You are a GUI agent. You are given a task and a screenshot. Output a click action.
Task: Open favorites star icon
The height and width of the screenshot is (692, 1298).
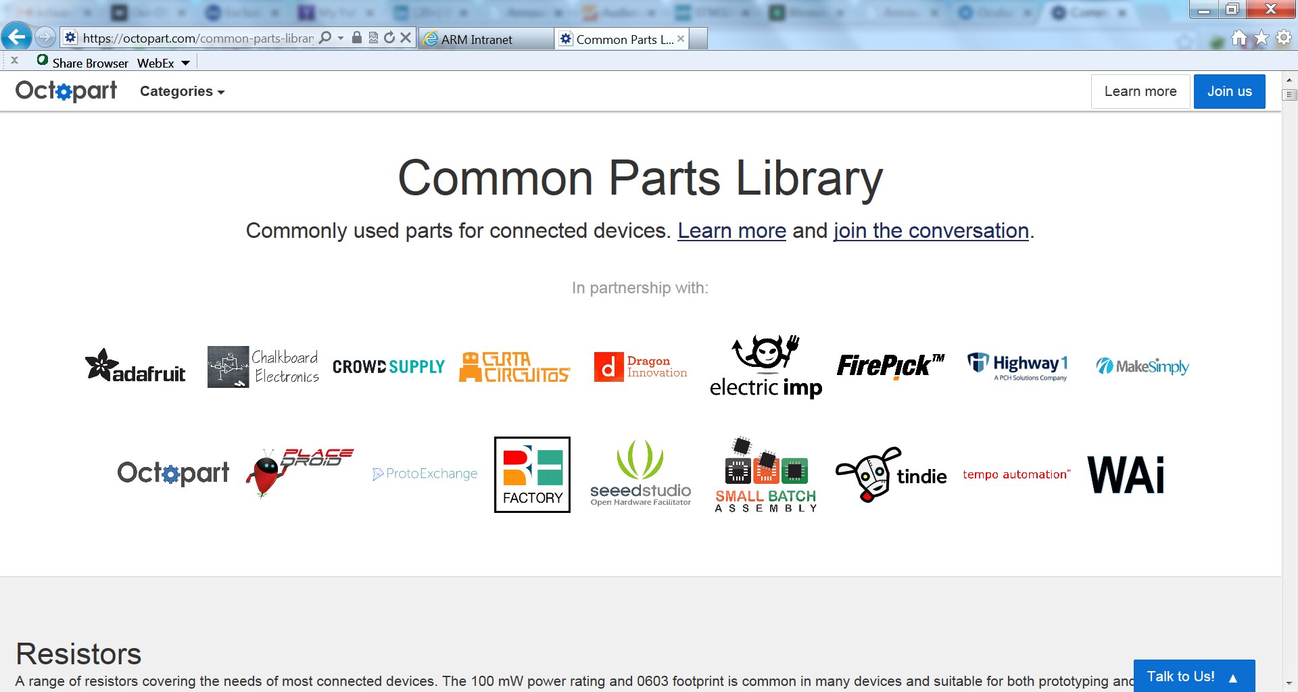click(x=1261, y=38)
